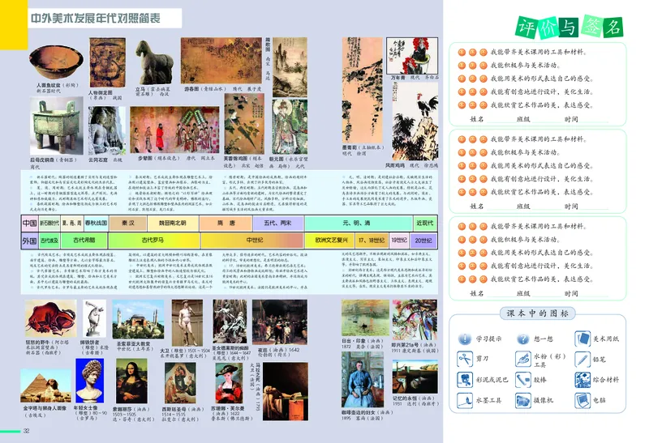Open the 万年青 painting by 齐白石
The height and width of the screenshot is (443, 649).
[412, 56]
